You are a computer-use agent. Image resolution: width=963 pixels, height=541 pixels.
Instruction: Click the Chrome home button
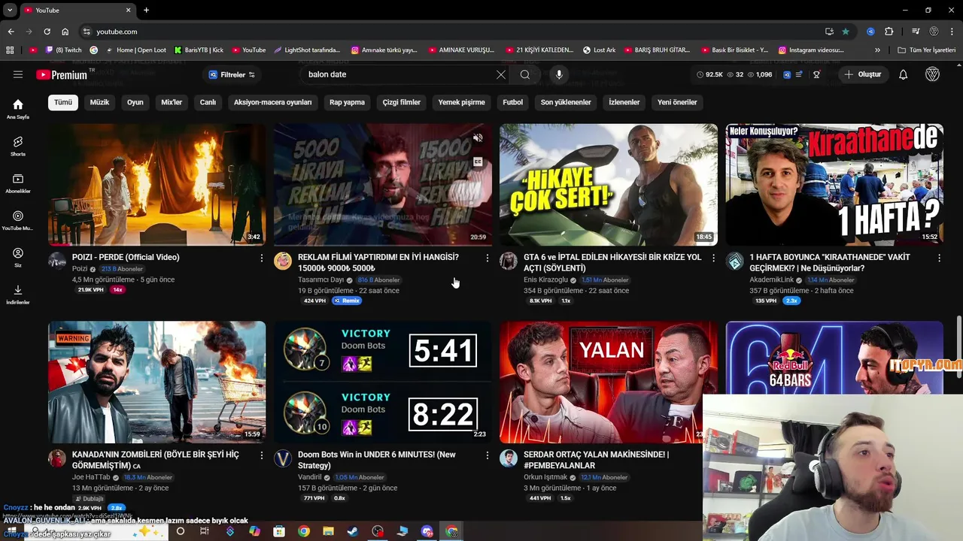(x=65, y=32)
